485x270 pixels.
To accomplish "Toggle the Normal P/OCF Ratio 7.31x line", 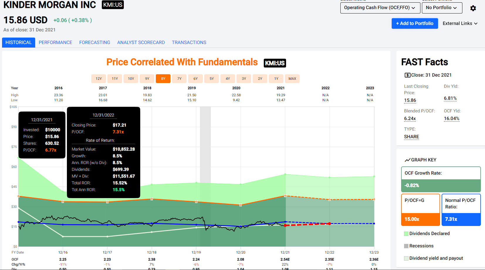I will click(x=461, y=210).
